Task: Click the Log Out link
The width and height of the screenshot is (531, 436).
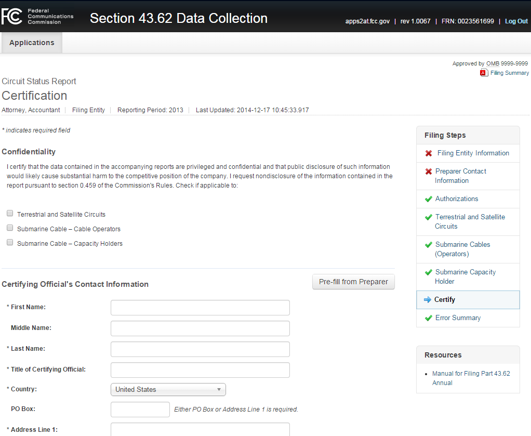Action: tap(516, 21)
